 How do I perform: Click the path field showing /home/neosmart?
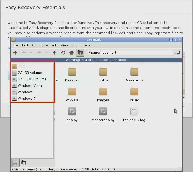pos(130,53)
